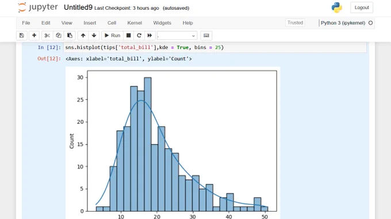Open the Widgets menu
Image resolution: width=391 pixels, height=219 pixels.
(162, 23)
